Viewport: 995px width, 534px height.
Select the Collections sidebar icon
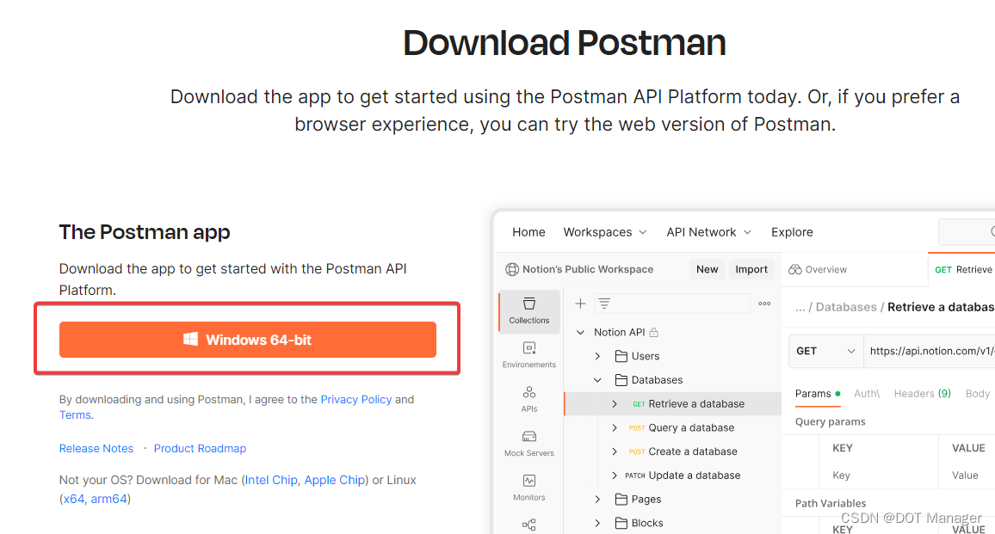(x=529, y=310)
